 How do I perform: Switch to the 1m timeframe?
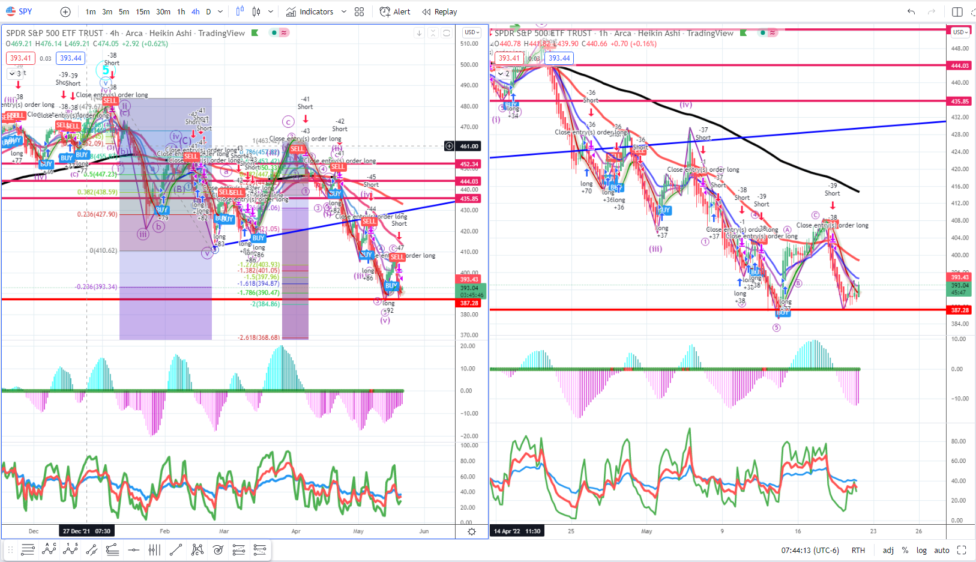(91, 12)
